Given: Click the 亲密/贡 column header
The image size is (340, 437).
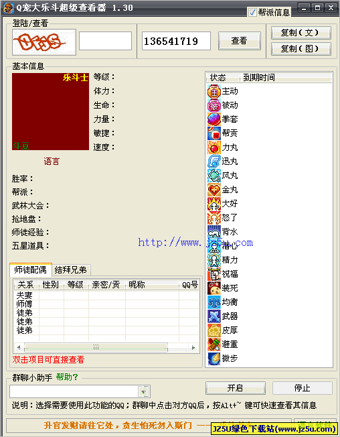Looking at the screenshot, I should pyautogui.click(x=107, y=285).
